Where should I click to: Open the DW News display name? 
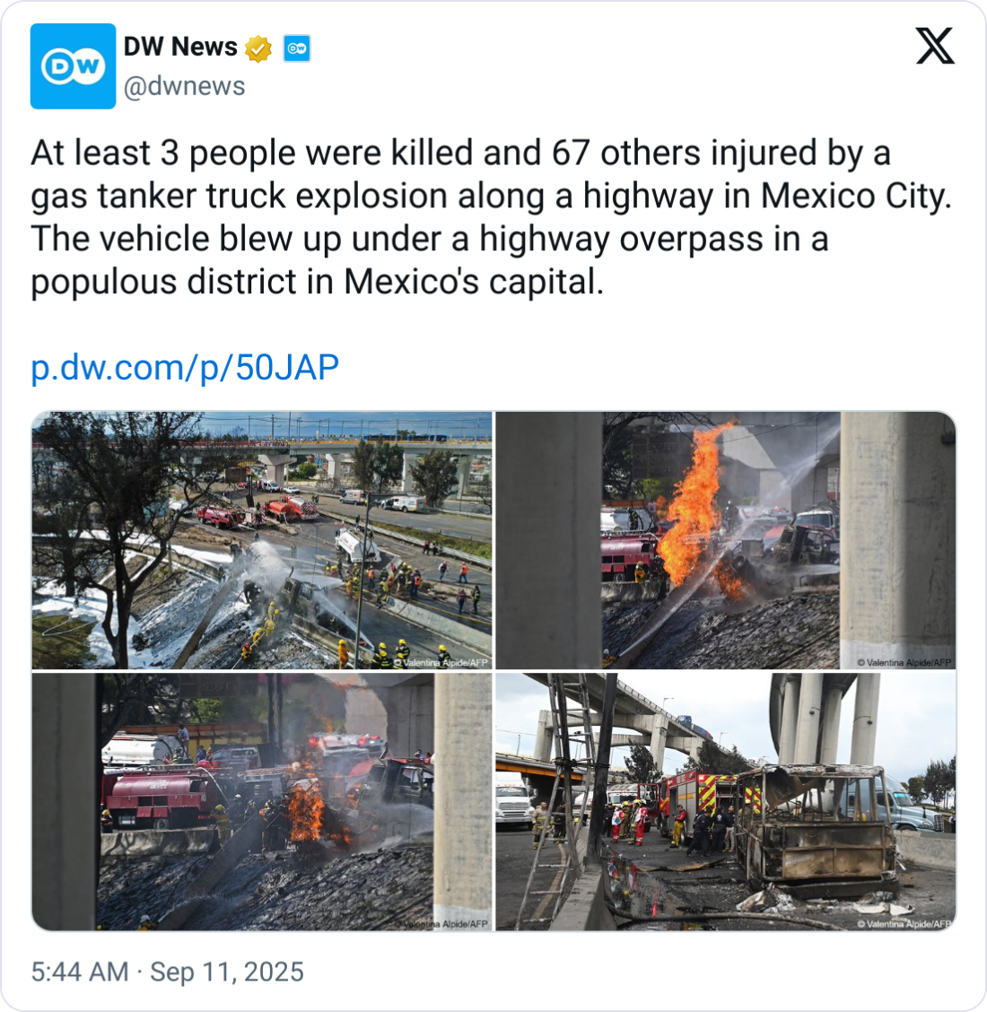pos(180,48)
